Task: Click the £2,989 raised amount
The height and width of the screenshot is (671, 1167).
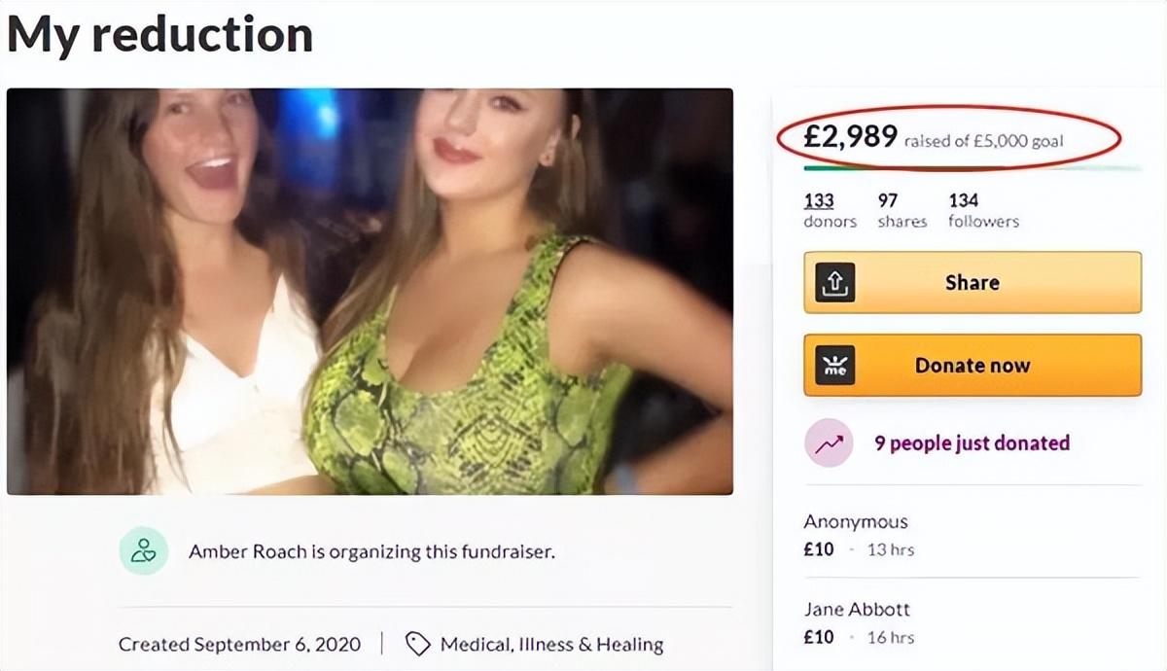Action: pos(850,138)
